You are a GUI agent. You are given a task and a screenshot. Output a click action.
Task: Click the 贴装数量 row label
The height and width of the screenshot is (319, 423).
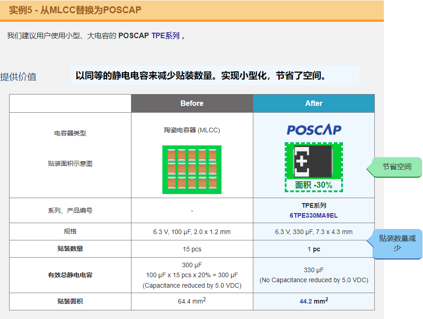tap(70, 249)
